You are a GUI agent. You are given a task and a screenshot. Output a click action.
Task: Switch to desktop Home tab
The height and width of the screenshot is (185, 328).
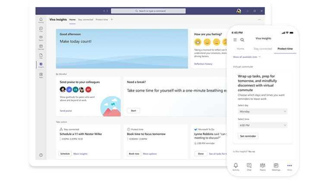pyautogui.click(x=73, y=20)
